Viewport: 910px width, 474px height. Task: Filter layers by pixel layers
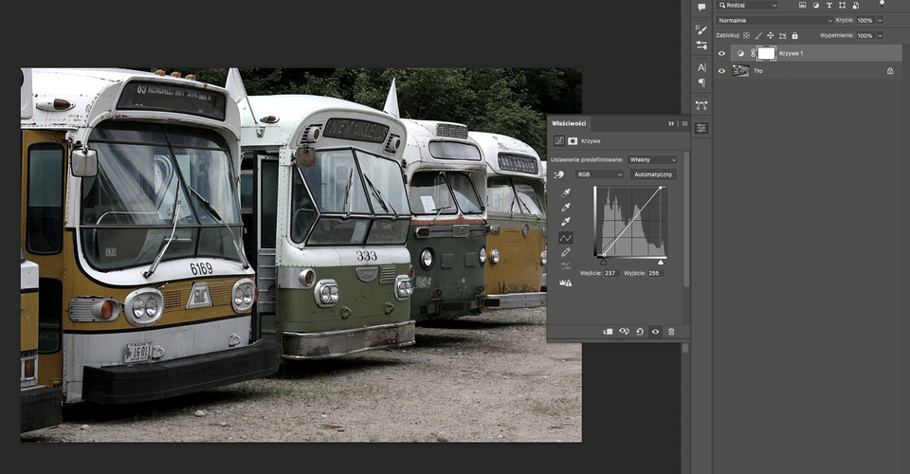click(802, 6)
